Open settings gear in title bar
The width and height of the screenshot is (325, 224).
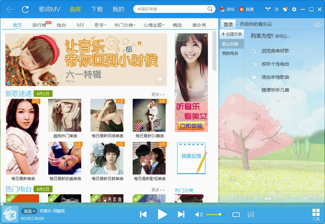(x=294, y=9)
